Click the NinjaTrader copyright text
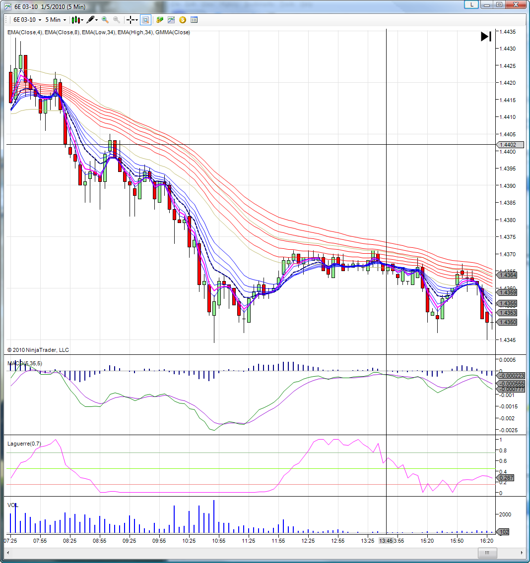Screen dimensions: 530x563 [38, 350]
